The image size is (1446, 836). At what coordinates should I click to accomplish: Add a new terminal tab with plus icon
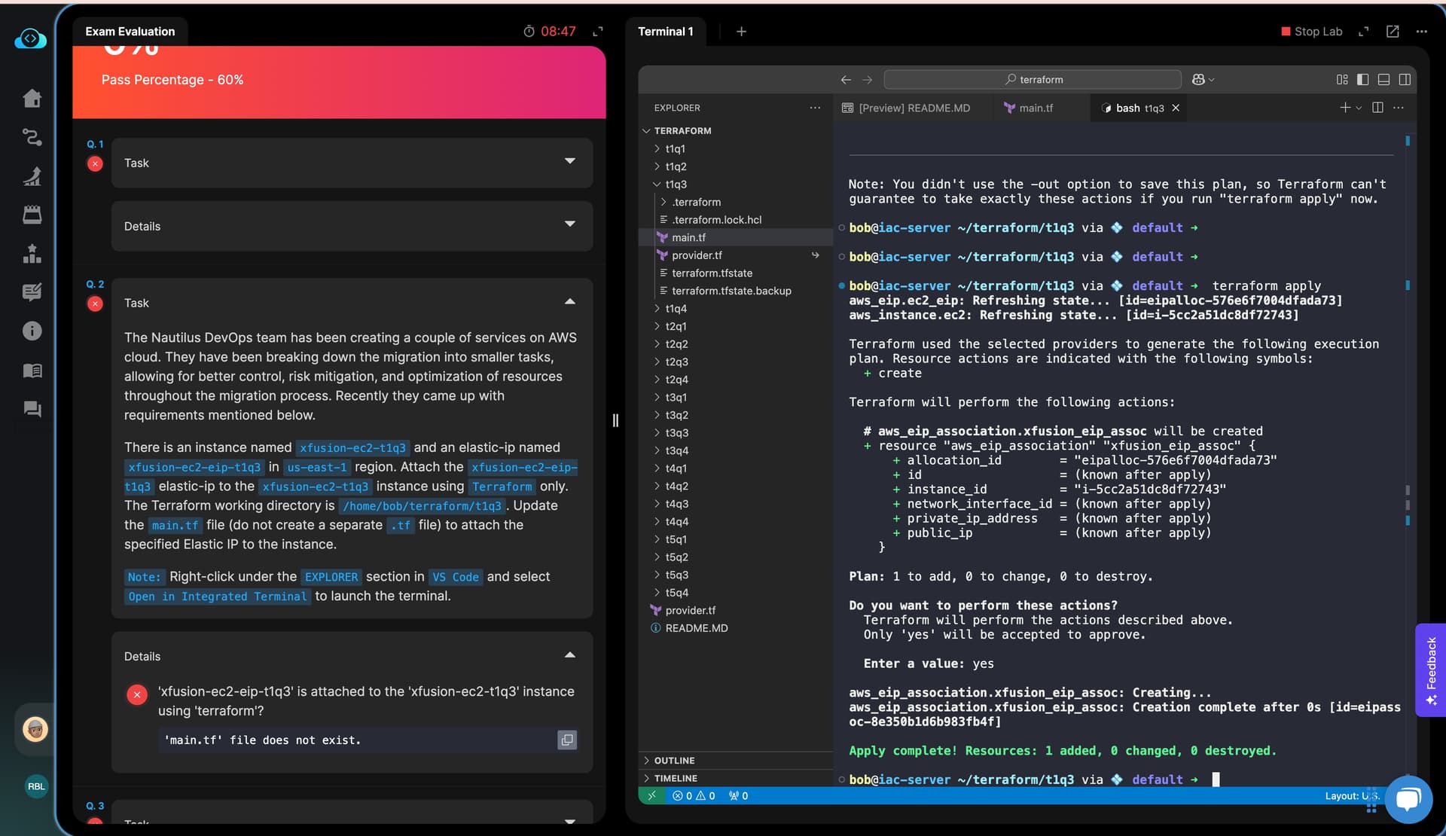click(741, 32)
